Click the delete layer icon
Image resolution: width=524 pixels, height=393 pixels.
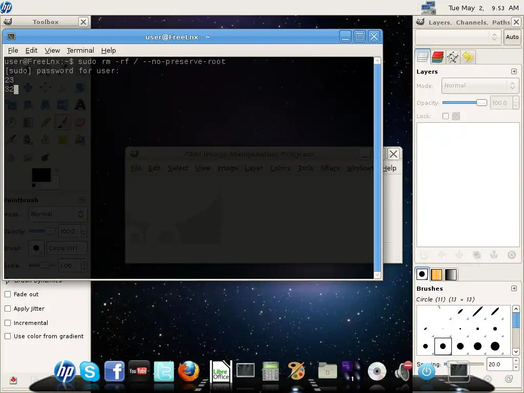coord(512,255)
